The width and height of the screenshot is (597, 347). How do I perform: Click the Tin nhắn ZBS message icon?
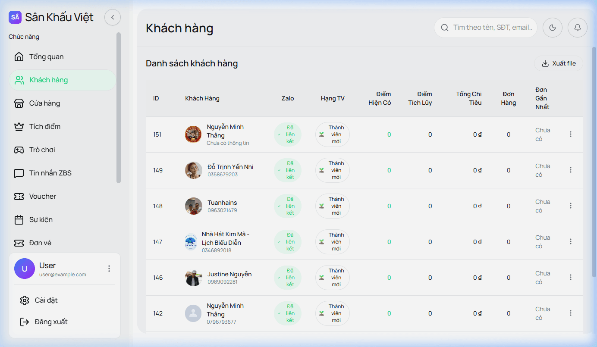[19, 173]
